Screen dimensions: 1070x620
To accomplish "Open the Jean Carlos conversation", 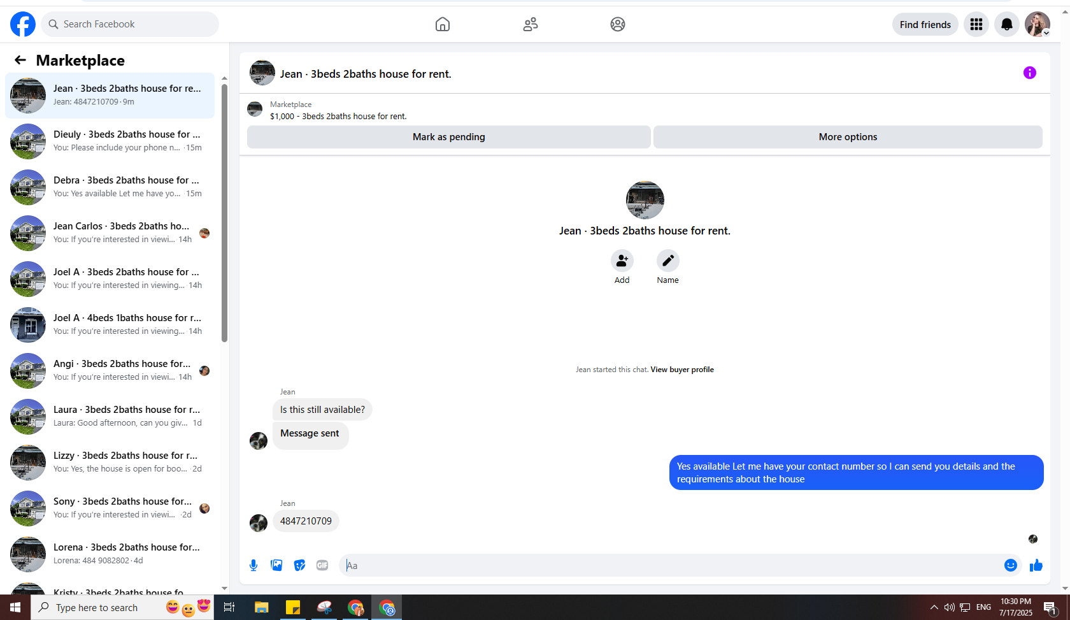I will pyautogui.click(x=110, y=233).
